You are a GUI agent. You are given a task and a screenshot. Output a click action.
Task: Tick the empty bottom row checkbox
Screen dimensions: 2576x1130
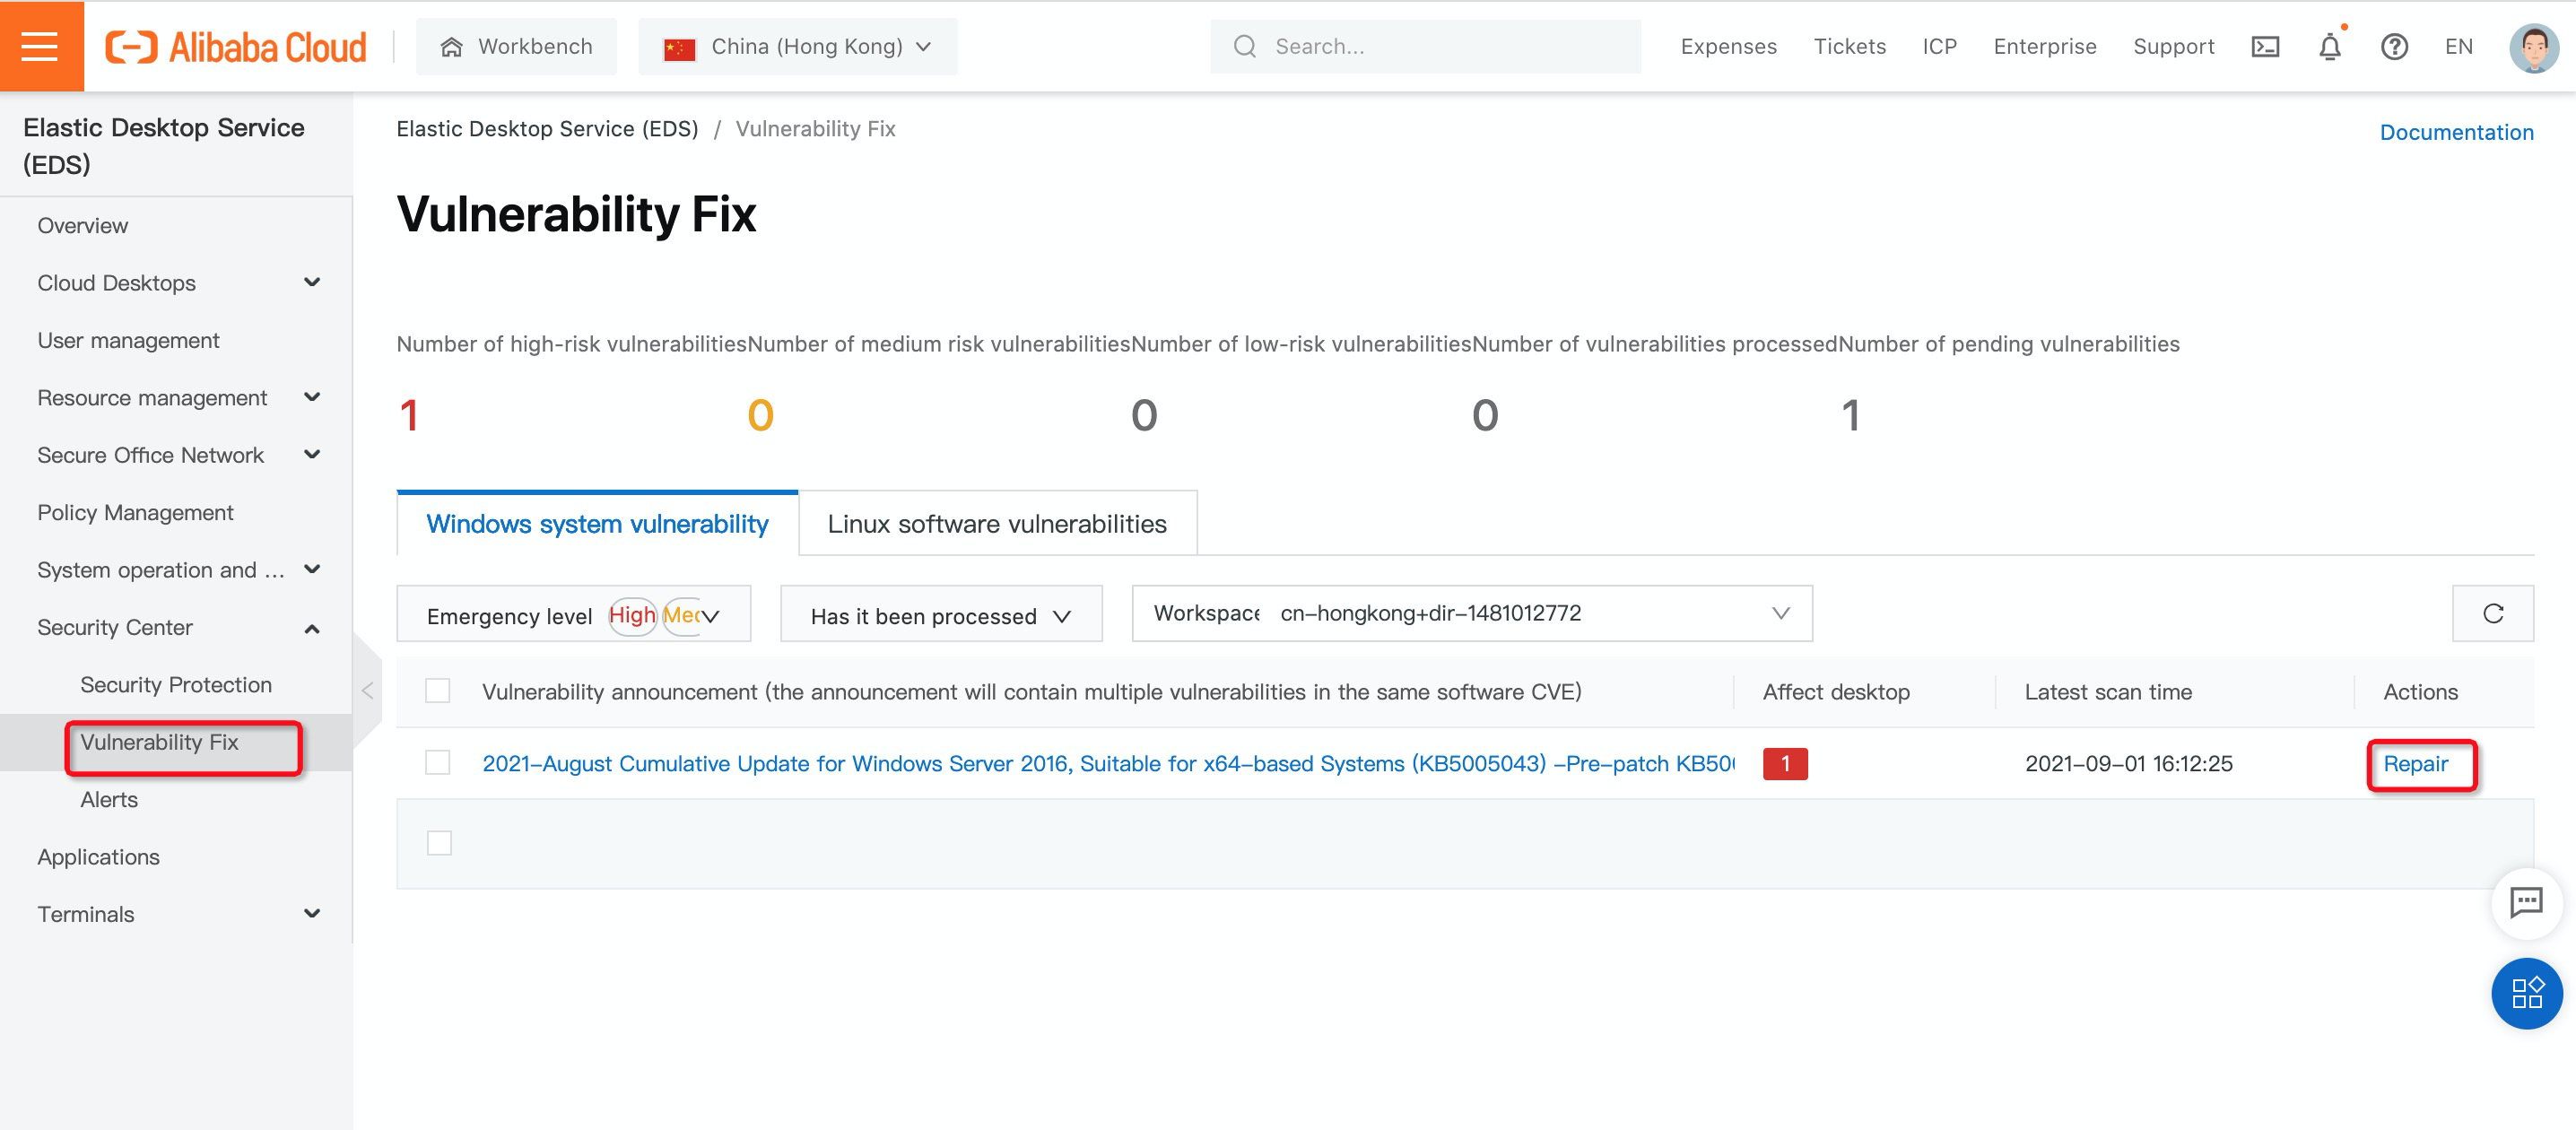[439, 843]
